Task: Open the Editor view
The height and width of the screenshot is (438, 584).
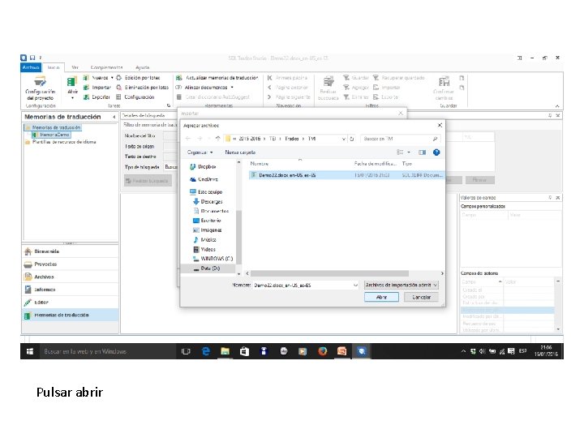Action: (70, 302)
